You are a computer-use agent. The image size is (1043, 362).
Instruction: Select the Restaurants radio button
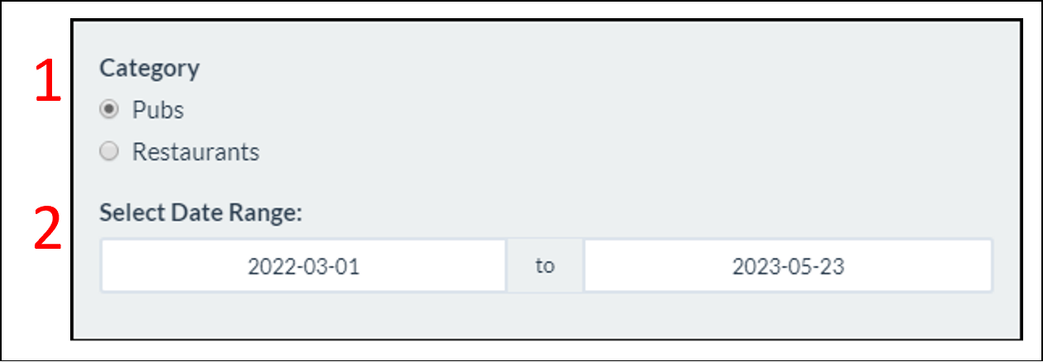108,152
